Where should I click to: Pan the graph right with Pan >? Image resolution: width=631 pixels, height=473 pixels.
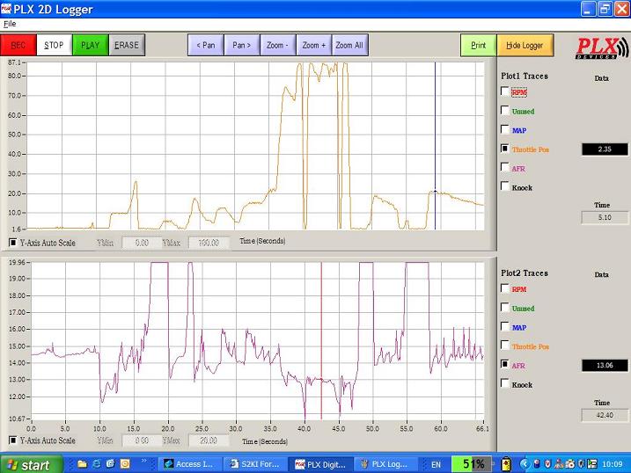coord(241,45)
